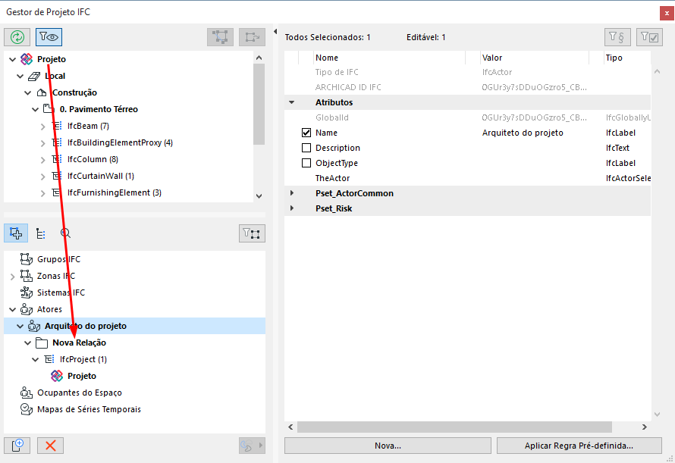Enable the Description attribute checkbox
675x463 pixels.
click(306, 148)
